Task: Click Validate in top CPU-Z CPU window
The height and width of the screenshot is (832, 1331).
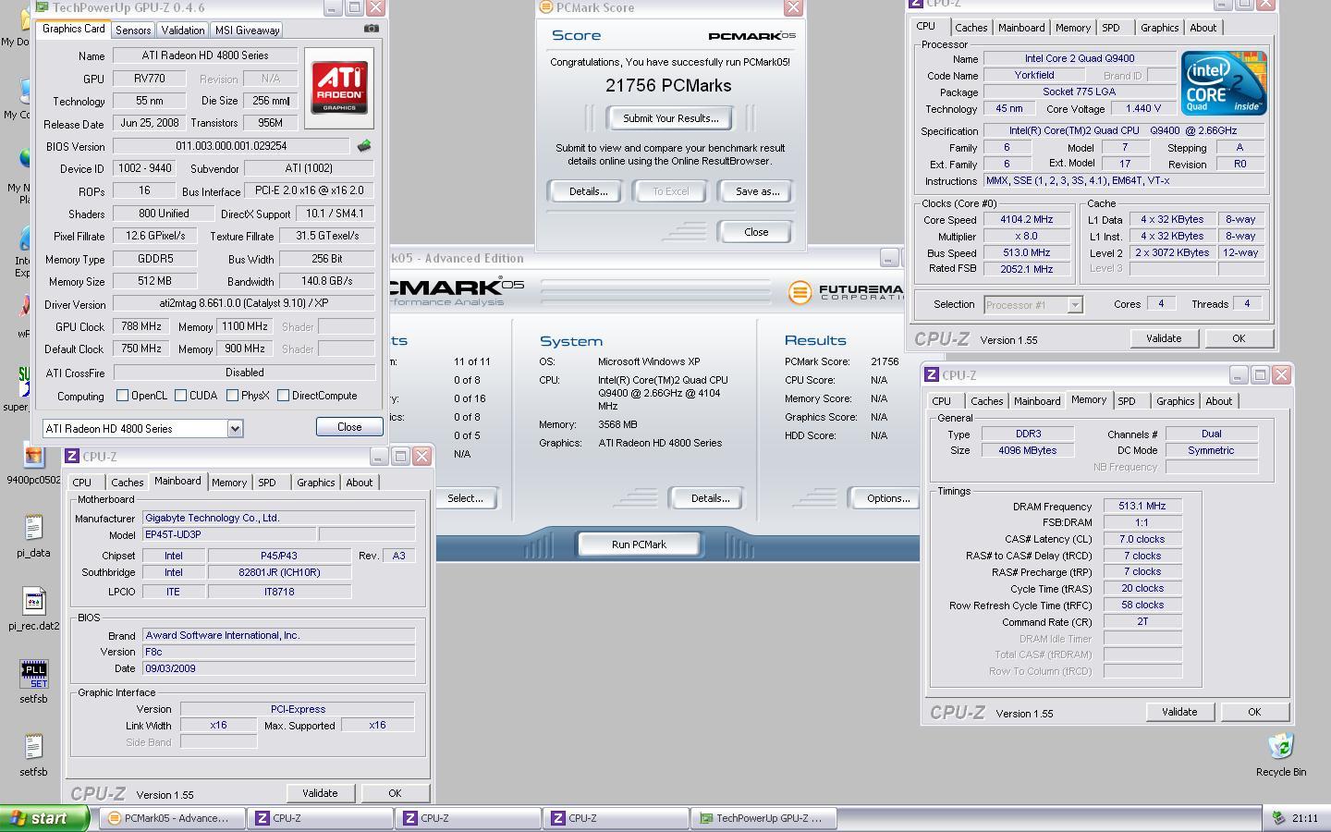Action: [x=1163, y=338]
